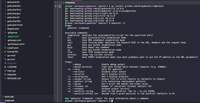Expand the gobustergcs folder
The width and height of the screenshot is (200, 103).
[x=14, y=13]
